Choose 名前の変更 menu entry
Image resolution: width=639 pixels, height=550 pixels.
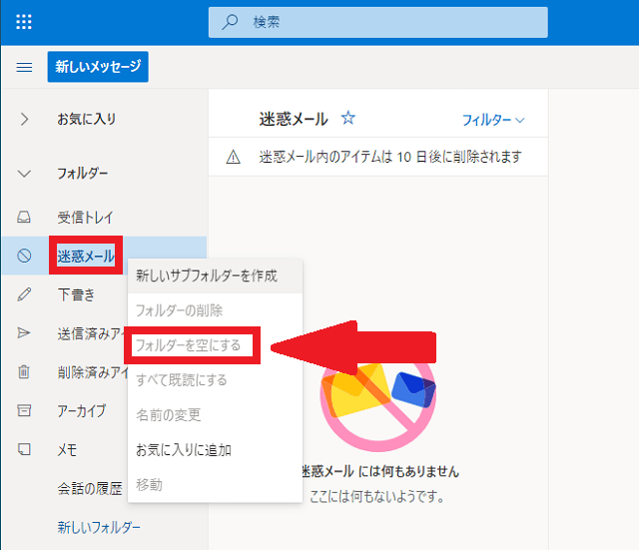pyautogui.click(x=216, y=414)
